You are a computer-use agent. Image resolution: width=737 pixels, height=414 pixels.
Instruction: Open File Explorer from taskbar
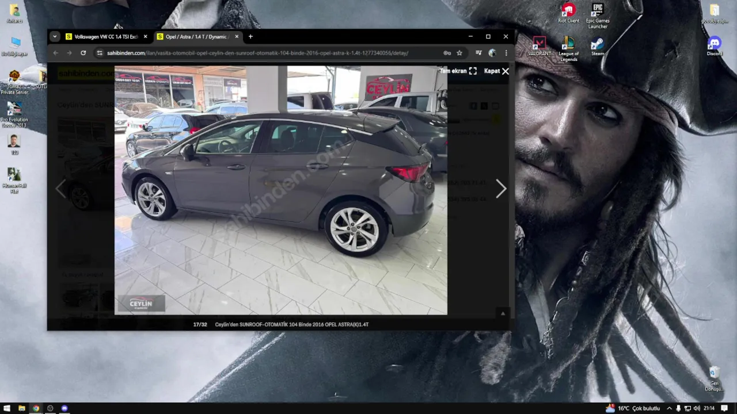click(21, 408)
